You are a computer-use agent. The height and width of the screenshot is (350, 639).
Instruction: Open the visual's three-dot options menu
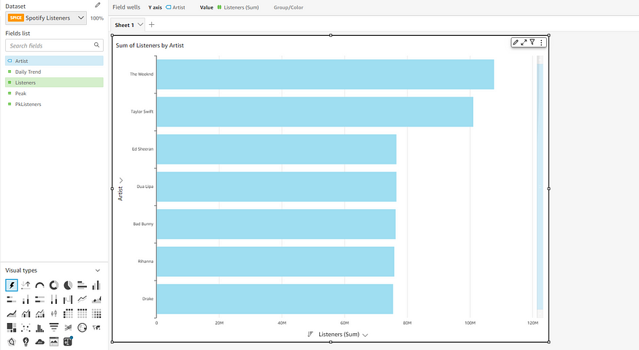pos(541,42)
